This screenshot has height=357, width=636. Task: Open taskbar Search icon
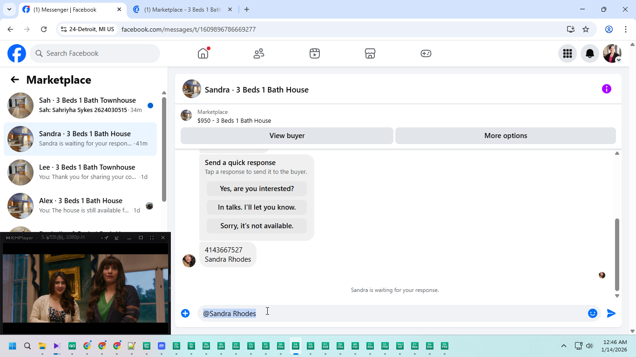tap(27, 346)
